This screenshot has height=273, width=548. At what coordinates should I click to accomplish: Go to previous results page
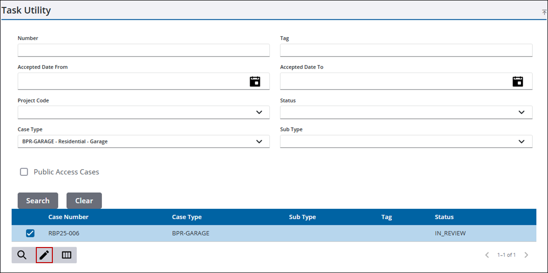(487, 255)
